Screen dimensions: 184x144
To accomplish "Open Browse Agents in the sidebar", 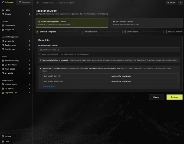I will pyautogui.click(x=16, y=84).
